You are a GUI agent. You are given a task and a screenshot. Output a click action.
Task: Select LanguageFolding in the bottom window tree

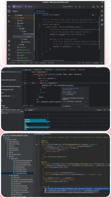(x=20, y=173)
